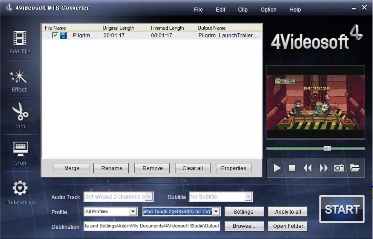Rewind the preview video
The image size is (373, 239).
pos(308,168)
